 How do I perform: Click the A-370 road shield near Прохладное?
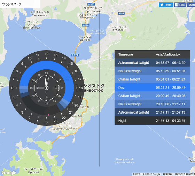91,4
